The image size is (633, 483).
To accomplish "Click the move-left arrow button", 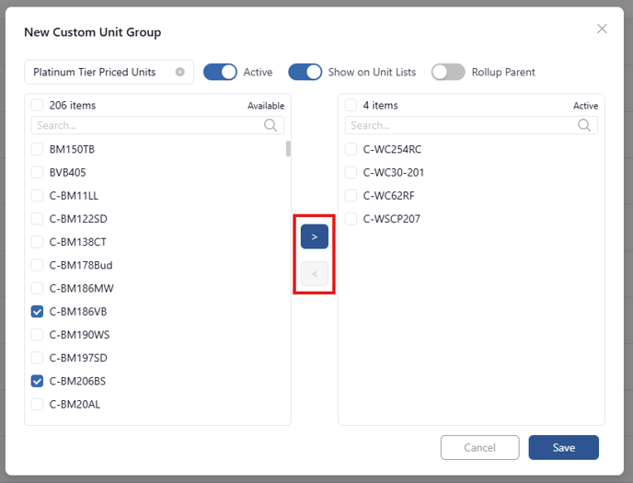I will point(314,273).
